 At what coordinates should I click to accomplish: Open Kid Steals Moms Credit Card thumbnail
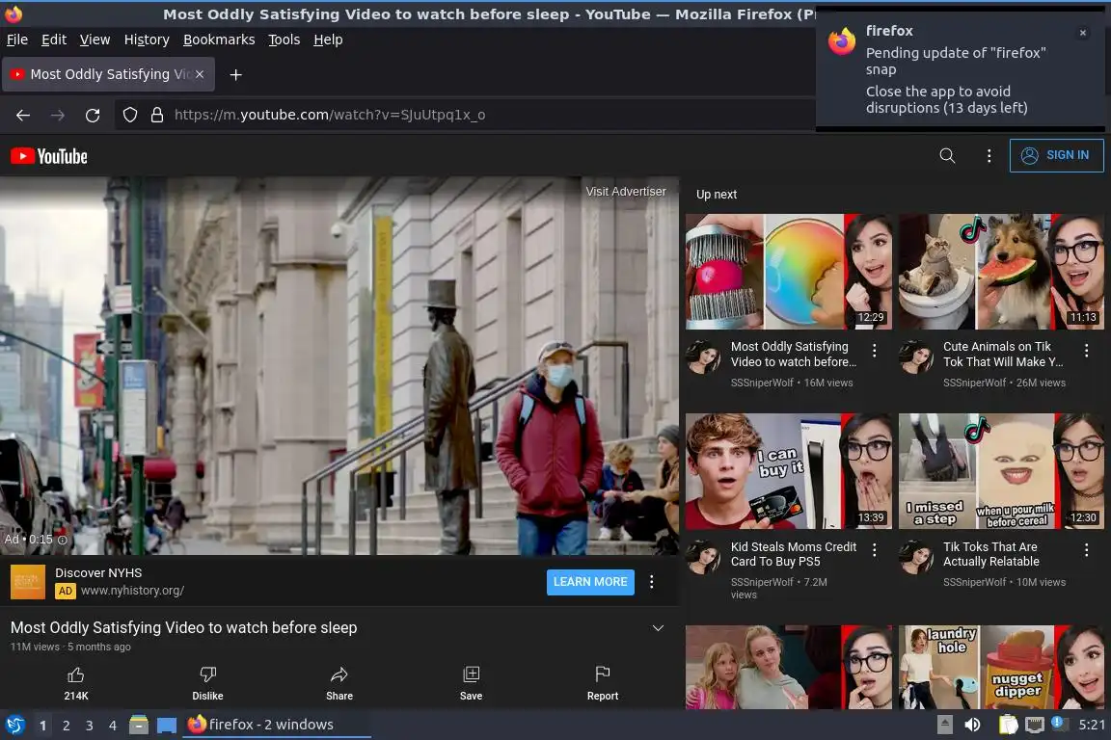click(x=789, y=471)
